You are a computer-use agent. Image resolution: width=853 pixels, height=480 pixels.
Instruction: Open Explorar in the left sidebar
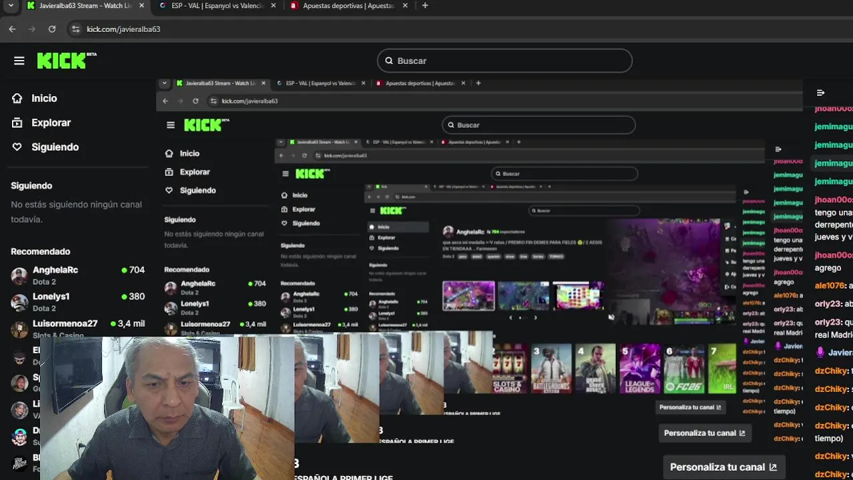(x=51, y=123)
